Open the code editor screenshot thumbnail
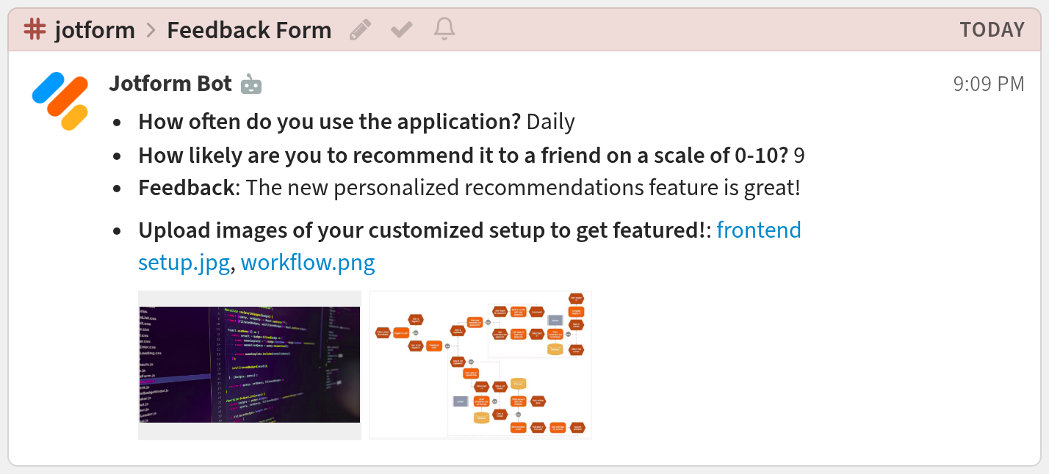This screenshot has width=1049, height=474. (x=250, y=365)
